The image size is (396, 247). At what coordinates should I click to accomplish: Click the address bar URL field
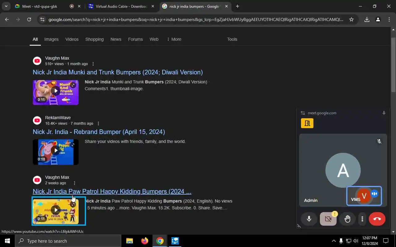click(x=196, y=19)
